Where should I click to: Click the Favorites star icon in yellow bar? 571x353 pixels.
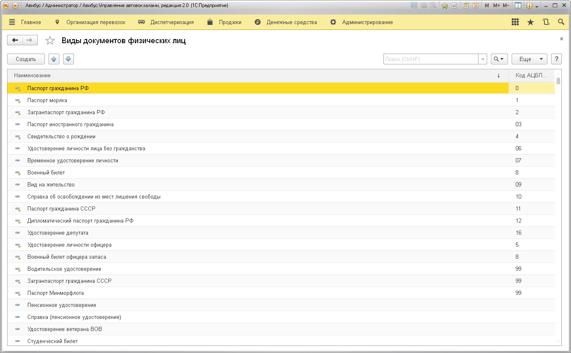coord(530,22)
